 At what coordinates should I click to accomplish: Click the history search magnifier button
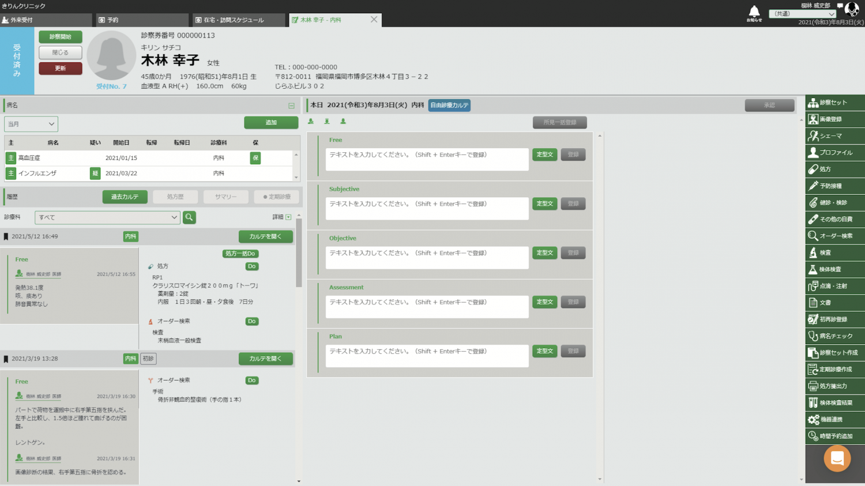tap(189, 217)
